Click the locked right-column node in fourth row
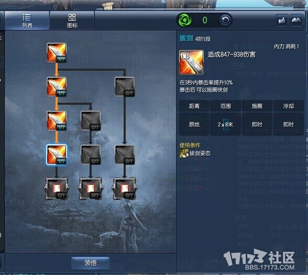 click(x=125, y=155)
